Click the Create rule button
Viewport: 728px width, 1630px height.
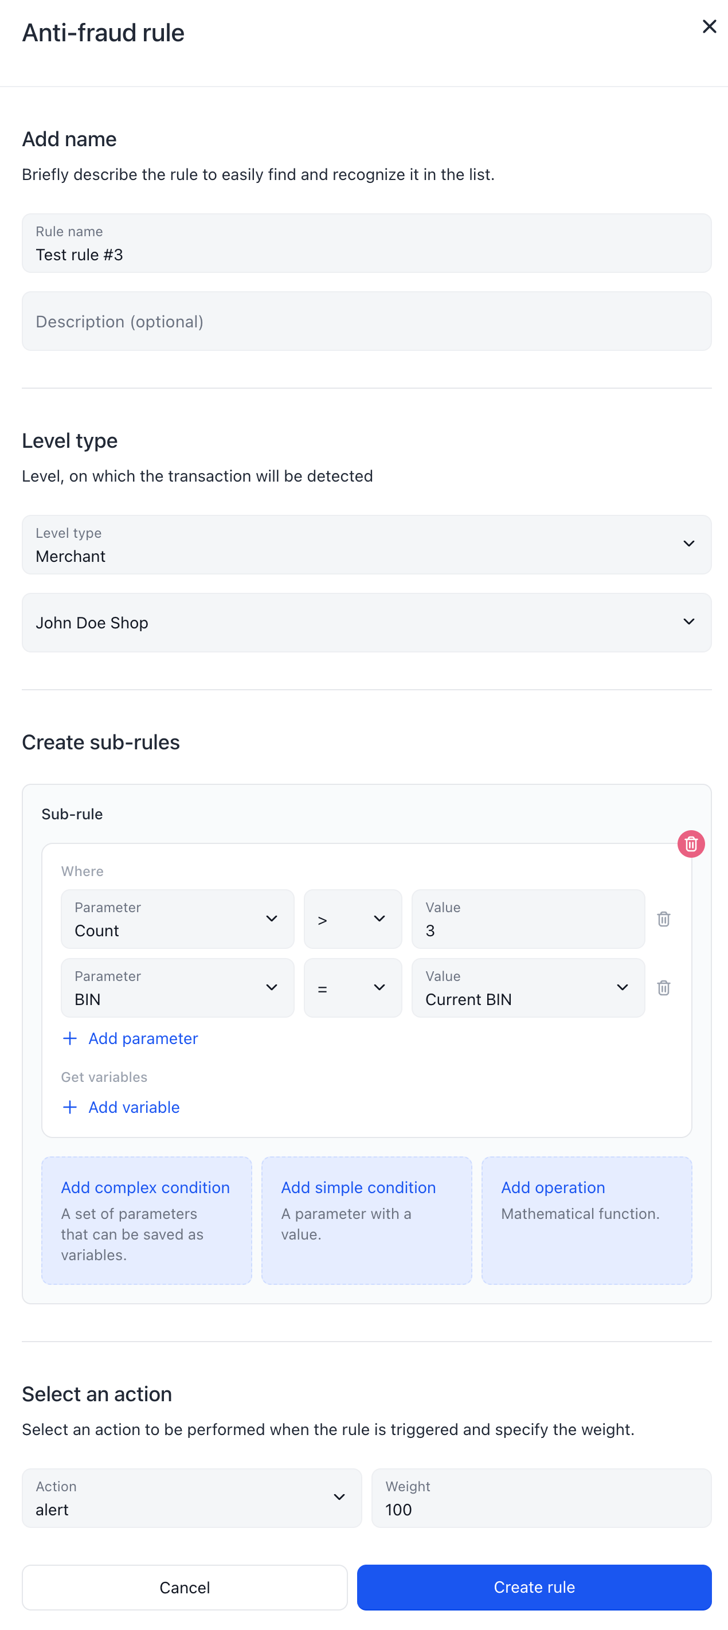[x=534, y=1587]
